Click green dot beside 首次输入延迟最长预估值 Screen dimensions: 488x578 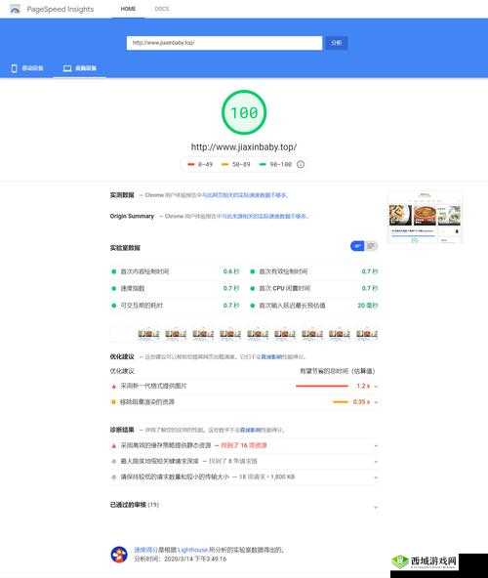coord(253,306)
